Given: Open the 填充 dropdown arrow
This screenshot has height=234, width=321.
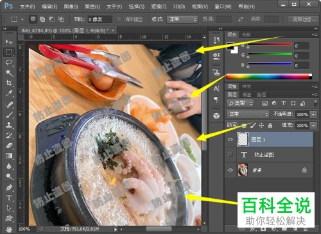Looking at the screenshot, I should click(313, 125).
